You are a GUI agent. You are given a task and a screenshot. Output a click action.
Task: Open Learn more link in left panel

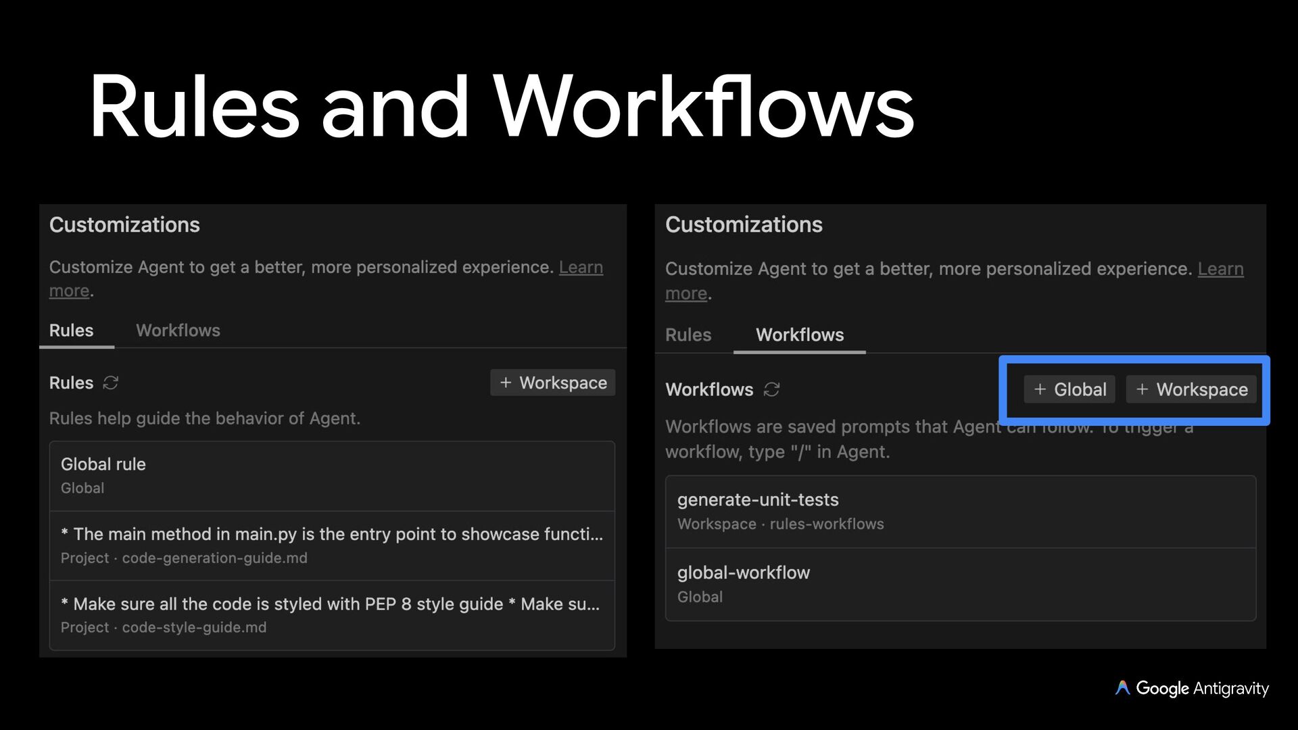click(580, 268)
